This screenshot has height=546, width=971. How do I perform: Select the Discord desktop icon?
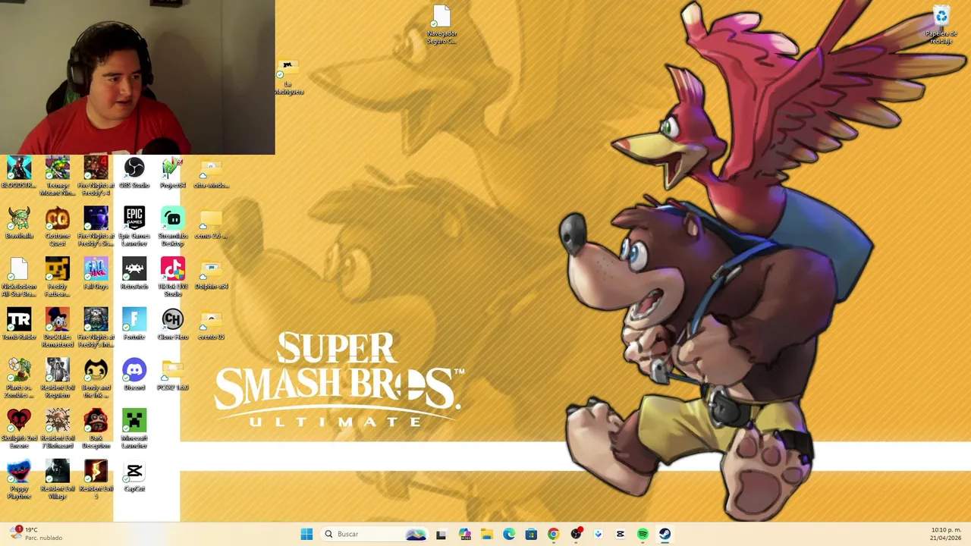tap(134, 375)
